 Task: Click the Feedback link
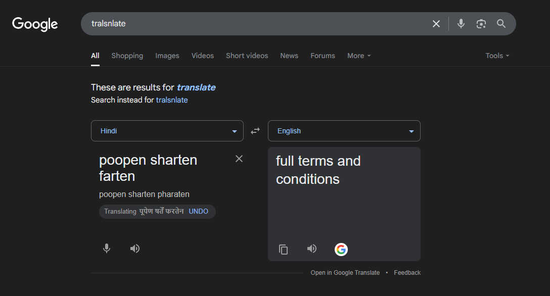[407, 273]
